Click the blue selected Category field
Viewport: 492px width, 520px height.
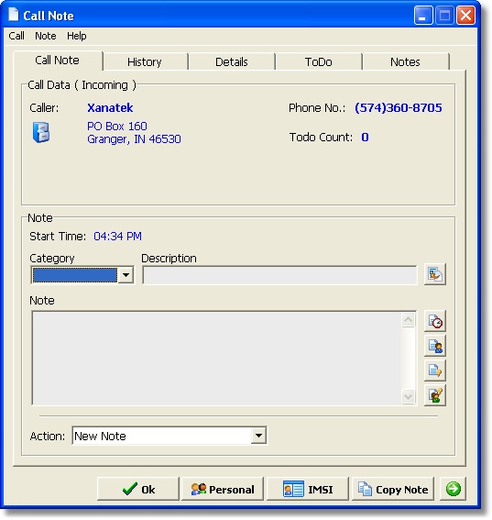(x=75, y=275)
